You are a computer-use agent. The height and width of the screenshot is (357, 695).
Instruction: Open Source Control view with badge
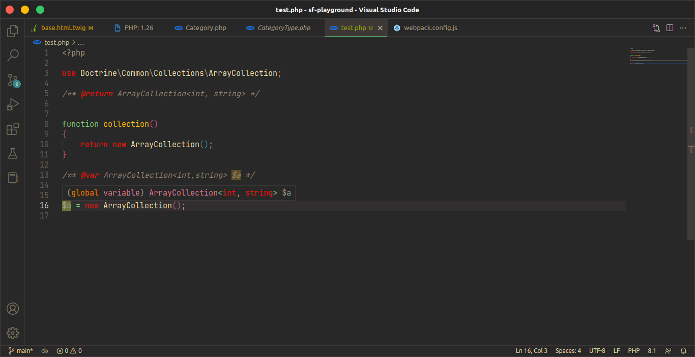[x=13, y=80]
